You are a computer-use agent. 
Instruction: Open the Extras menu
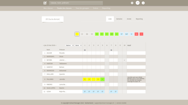click(x=95, y=8)
